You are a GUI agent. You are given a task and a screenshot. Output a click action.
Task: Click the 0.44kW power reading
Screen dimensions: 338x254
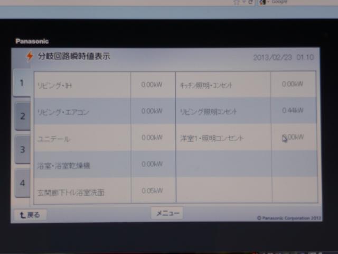(293, 111)
